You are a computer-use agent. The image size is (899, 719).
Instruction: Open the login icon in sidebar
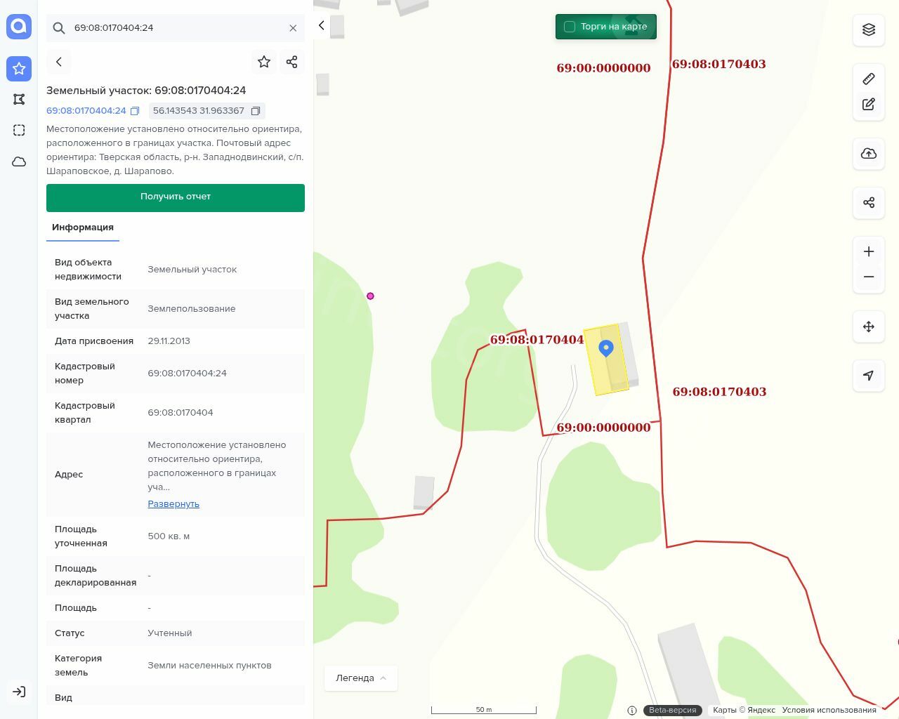(19, 692)
